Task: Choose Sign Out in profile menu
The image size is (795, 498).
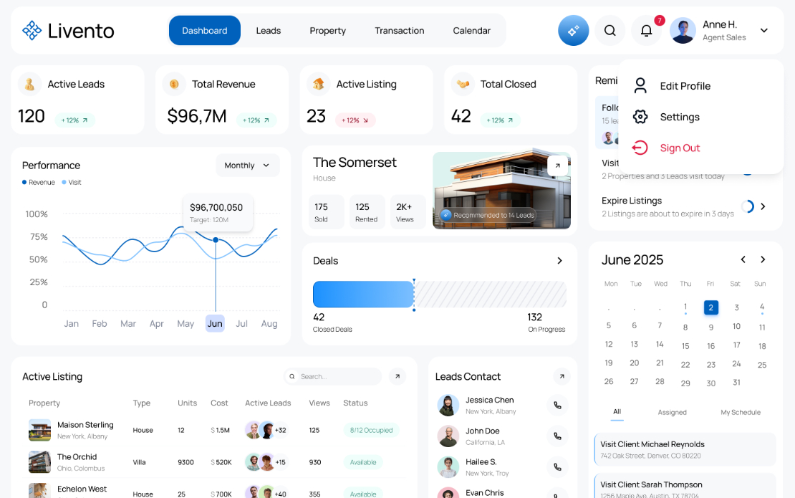Action: pos(680,148)
